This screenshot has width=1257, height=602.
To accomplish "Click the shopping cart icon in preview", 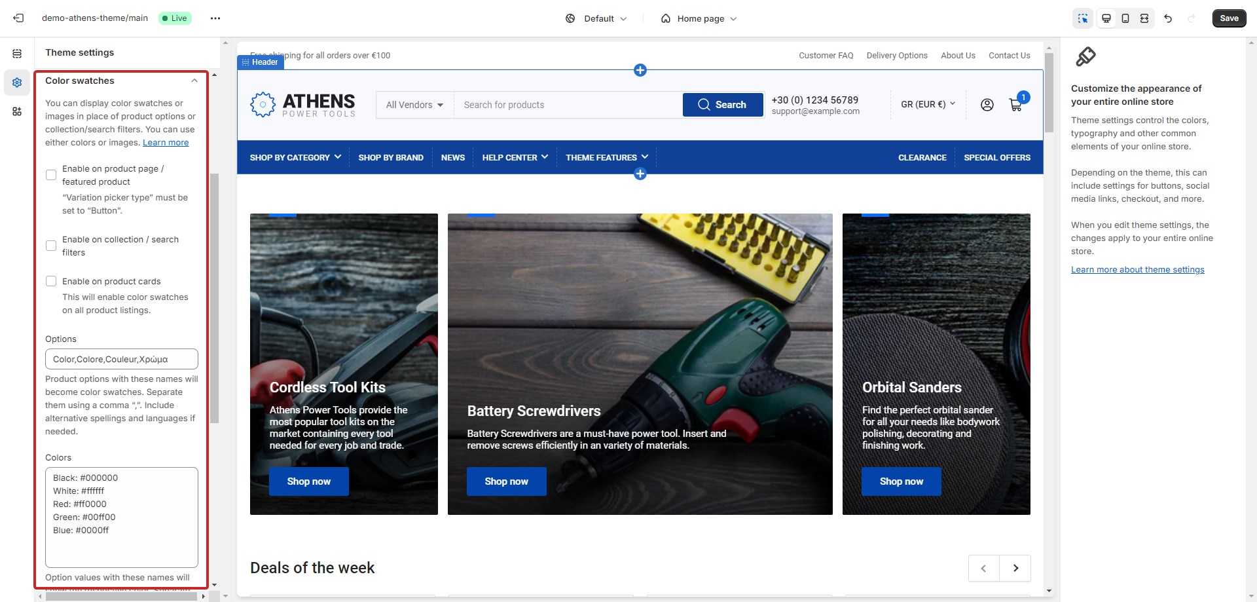I will coord(1015,105).
